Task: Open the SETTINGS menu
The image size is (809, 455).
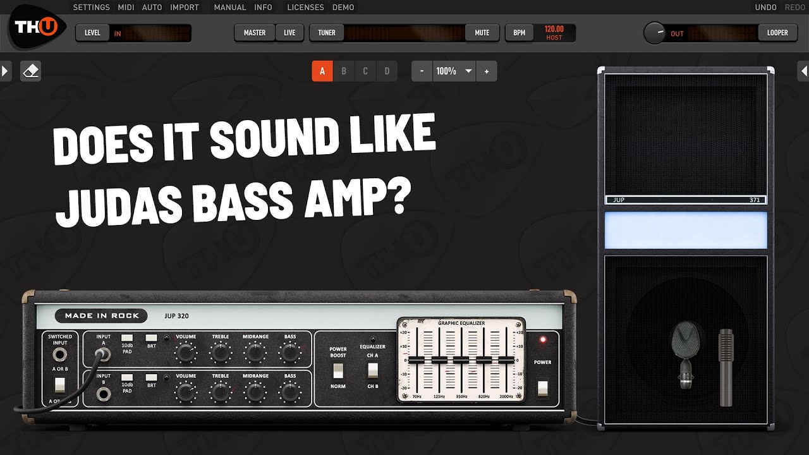Action: click(x=92, y=8)
